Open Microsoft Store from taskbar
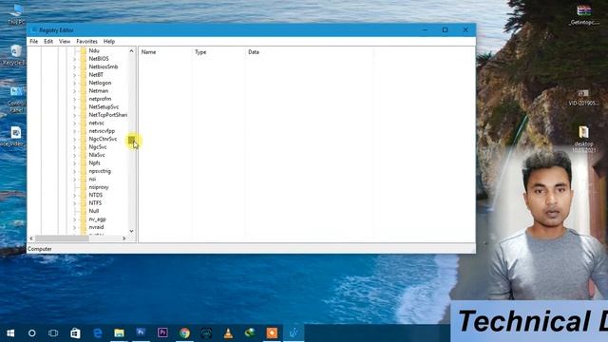Viewport: 608px width, 342px height. pyautogui.click(x=75, y=333)
